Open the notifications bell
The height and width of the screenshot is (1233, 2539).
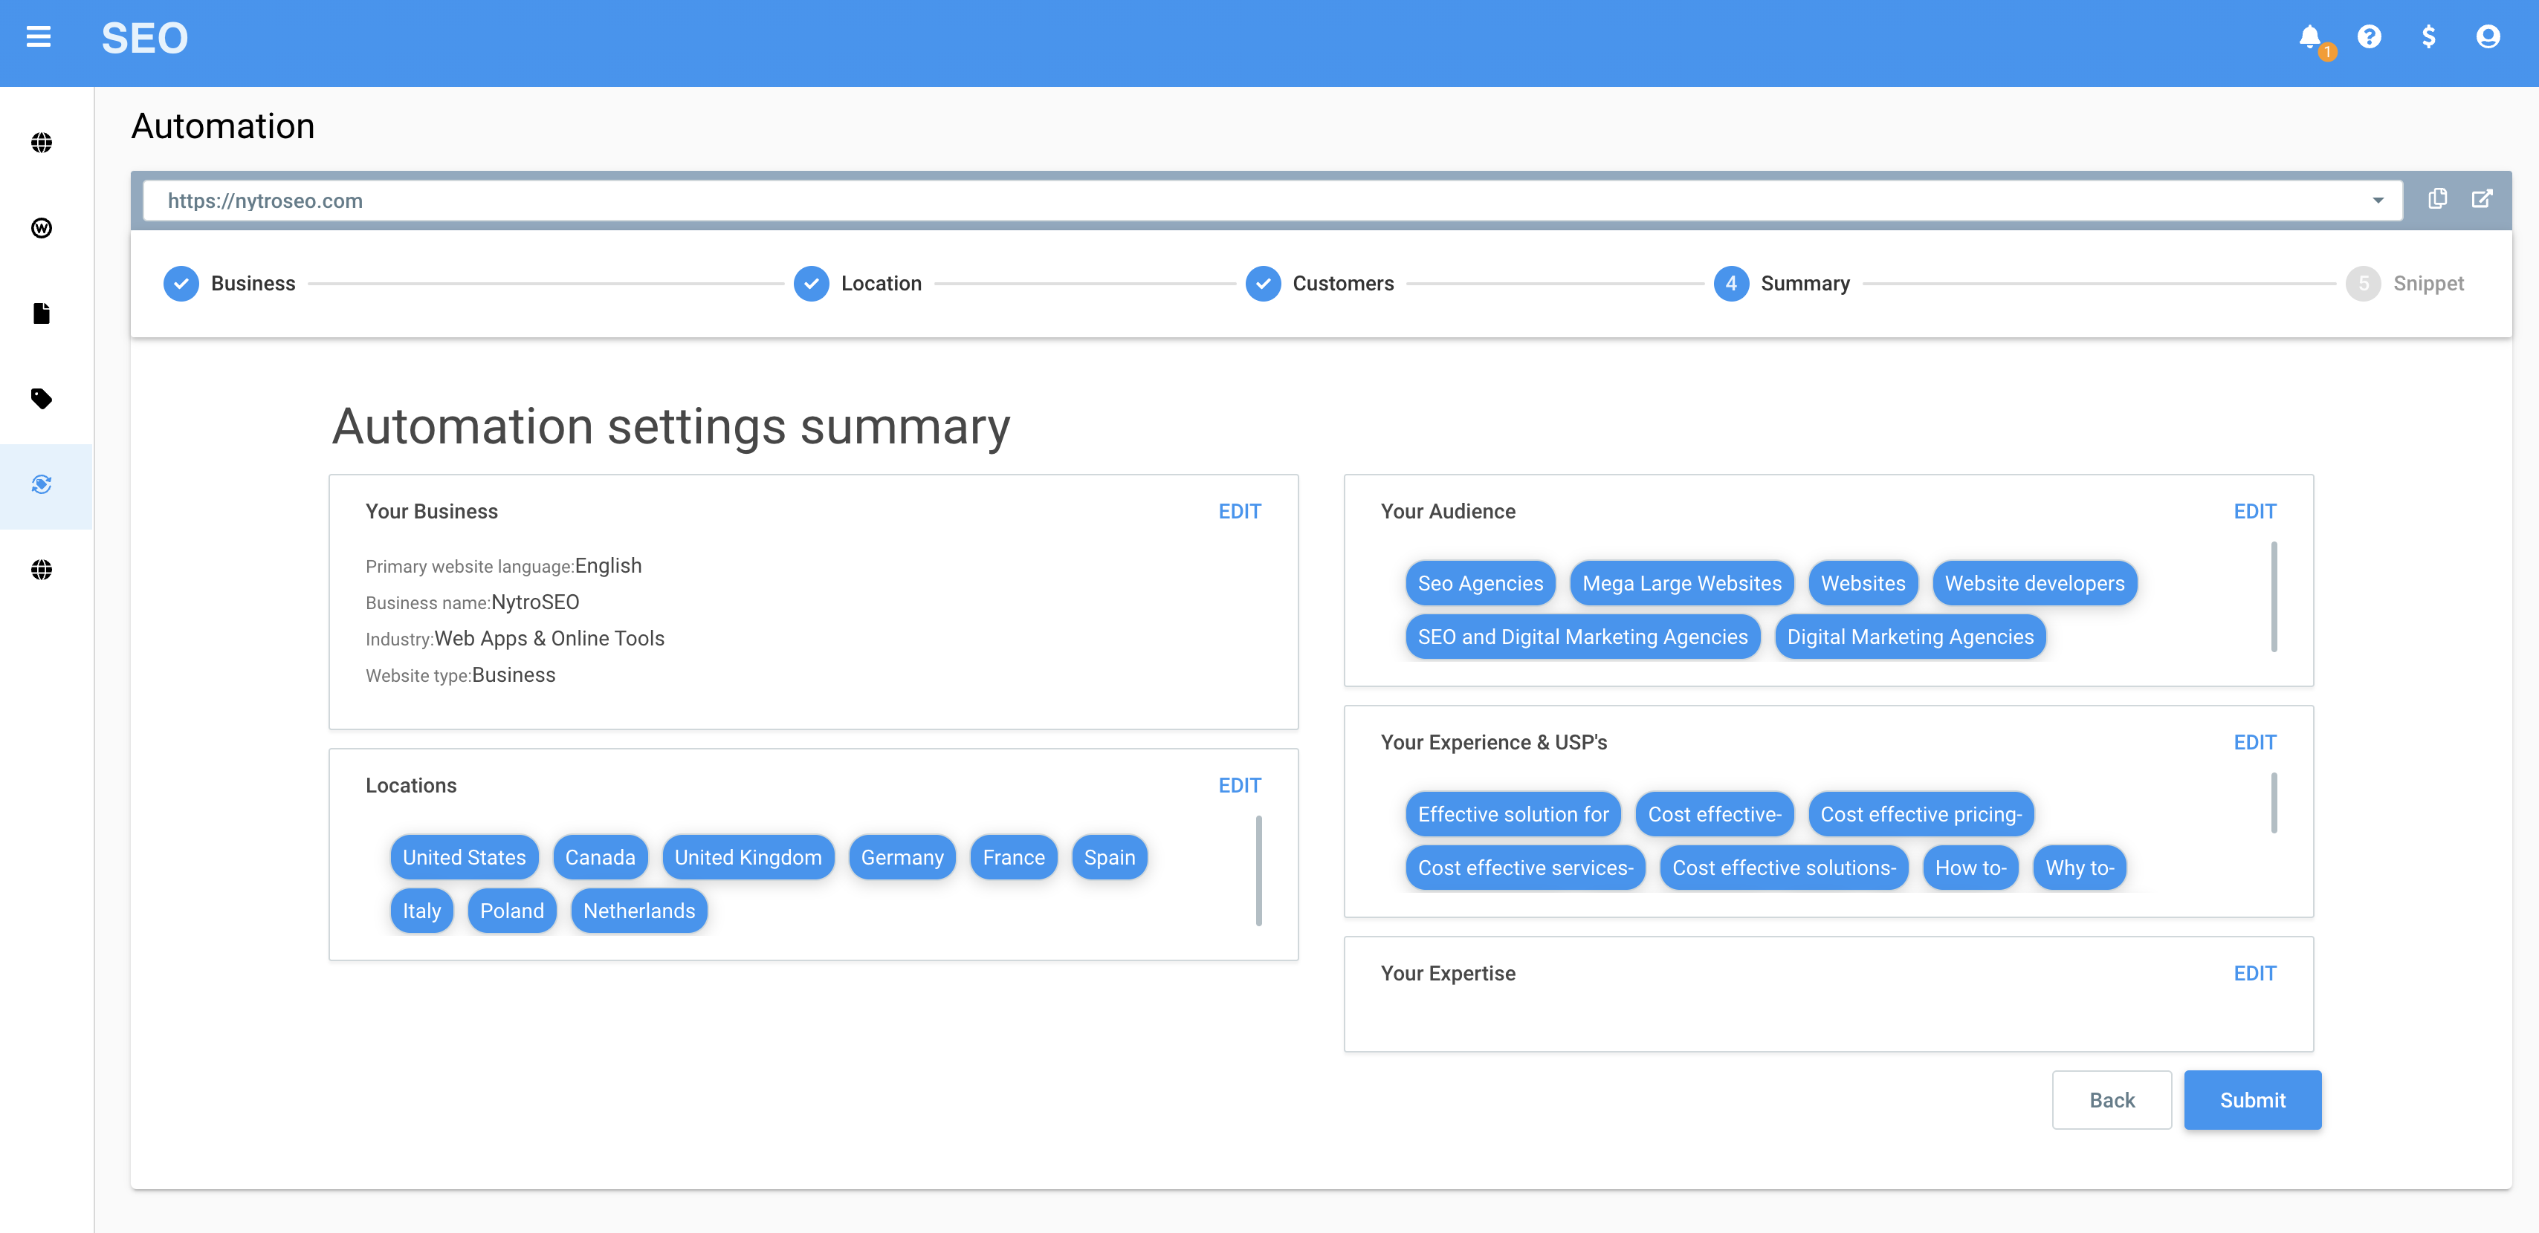pyautogui.click(x=2309, y=37)
